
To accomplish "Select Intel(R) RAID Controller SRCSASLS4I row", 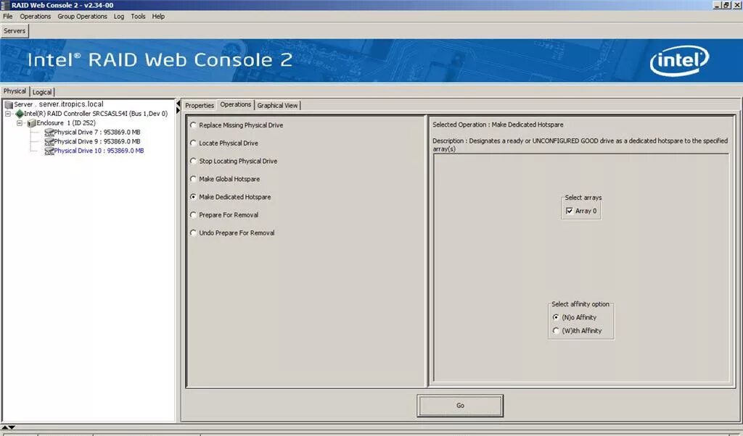I will [91, 114].
